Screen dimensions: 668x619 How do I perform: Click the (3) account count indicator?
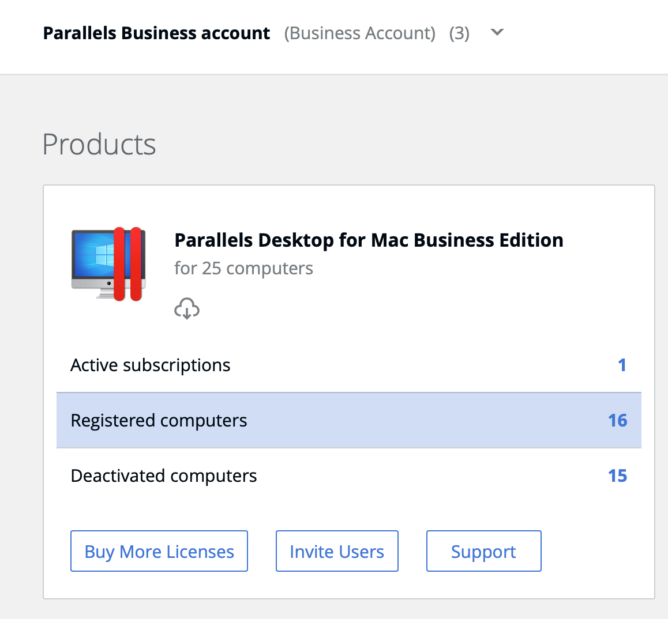pyautogui.click(x=459, y=33)
